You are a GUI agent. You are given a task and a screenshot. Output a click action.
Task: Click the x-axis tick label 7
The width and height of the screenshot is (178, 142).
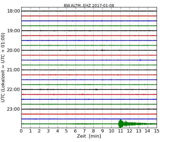[x=84, y=131]
